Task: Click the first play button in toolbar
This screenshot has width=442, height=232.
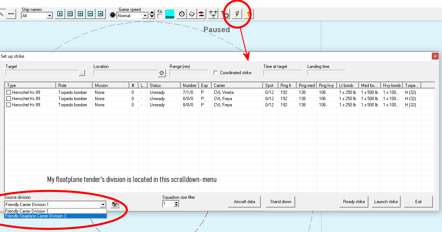Action: pos(60,14)
